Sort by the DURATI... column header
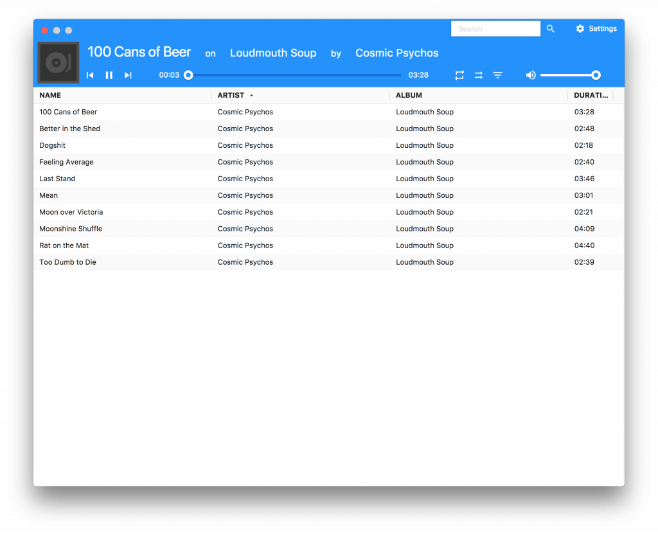Image resolution: width=658 pixels, height=534 pixels. click(x=591, y=95)
